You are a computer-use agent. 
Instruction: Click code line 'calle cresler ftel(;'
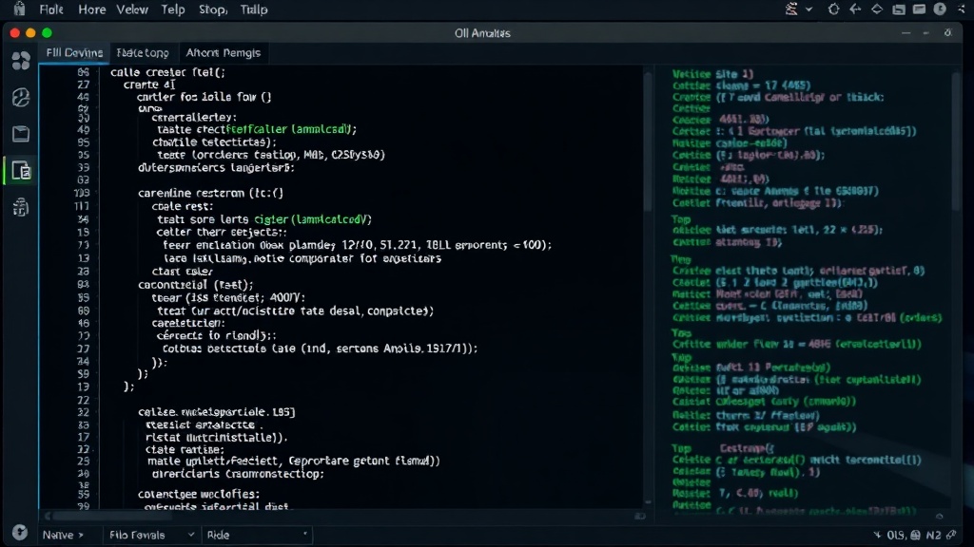(x=167, y=72)
